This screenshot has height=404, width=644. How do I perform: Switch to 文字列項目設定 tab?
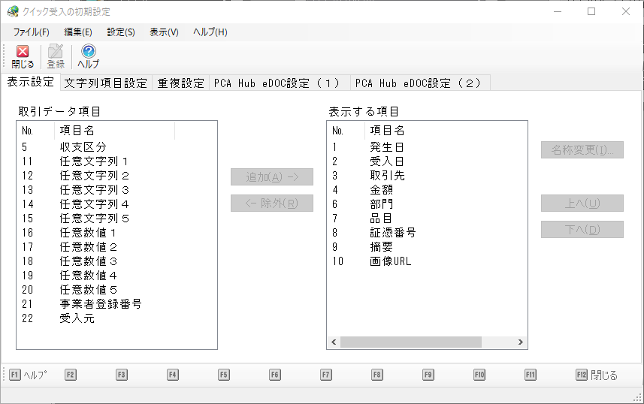pos(106,83)
